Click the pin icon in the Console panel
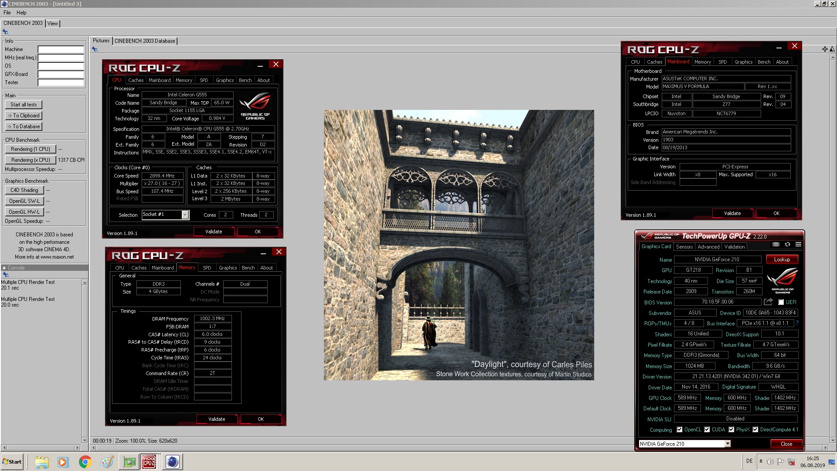Screen dimensions: 837x471 pos(6,275)
